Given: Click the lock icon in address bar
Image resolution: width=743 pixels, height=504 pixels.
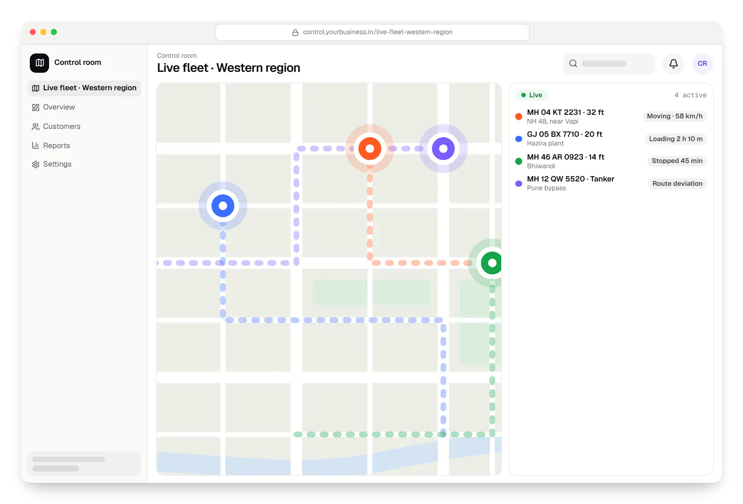Looking at the screenshot, I should pyautogui.click(x=295, y=32).
